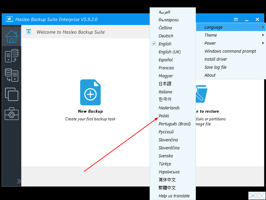Select Čeština language
The height and width of the screenshot is (200, 266).
(x=173, y=28)
